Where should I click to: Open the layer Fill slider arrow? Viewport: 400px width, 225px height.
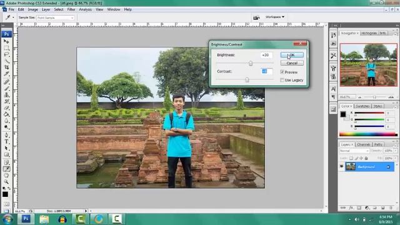tap(396, 158)
